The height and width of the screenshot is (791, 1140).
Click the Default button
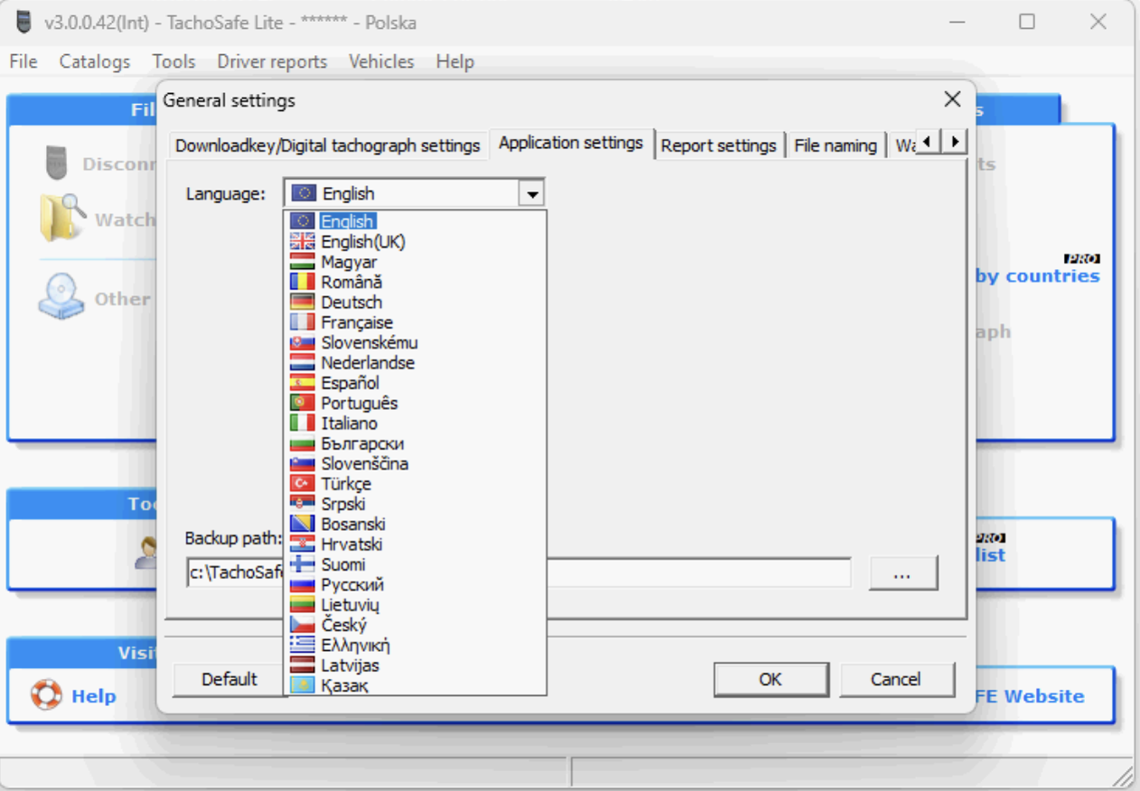pos(229,679)
